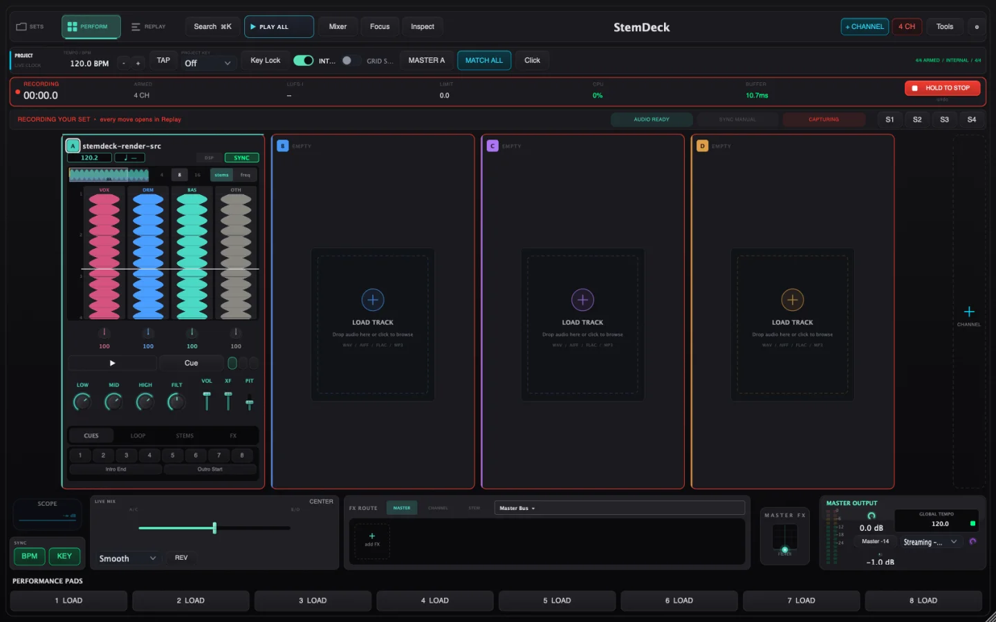Viewport: 996px width, 622px height.
Task: Toggle DSP on deck A
Action: (209, 158)
